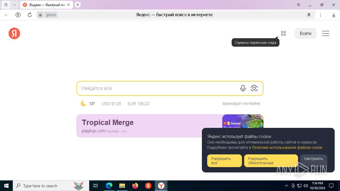This screenshot has width=340, height=191.
Task: Open the browser main menu icon
Action: tap(299, 5)
